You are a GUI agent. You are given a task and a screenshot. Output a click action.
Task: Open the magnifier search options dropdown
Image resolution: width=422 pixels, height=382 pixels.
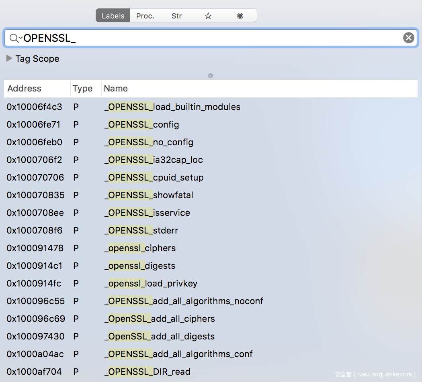(15, 38)
